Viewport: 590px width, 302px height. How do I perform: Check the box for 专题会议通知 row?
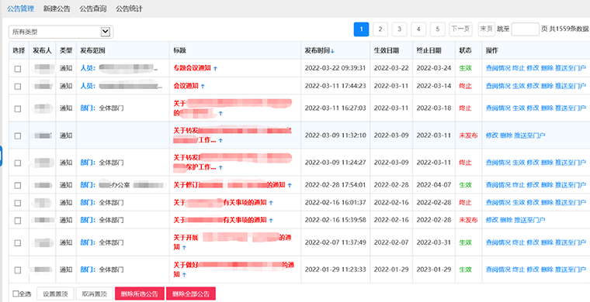click(18, 69)
